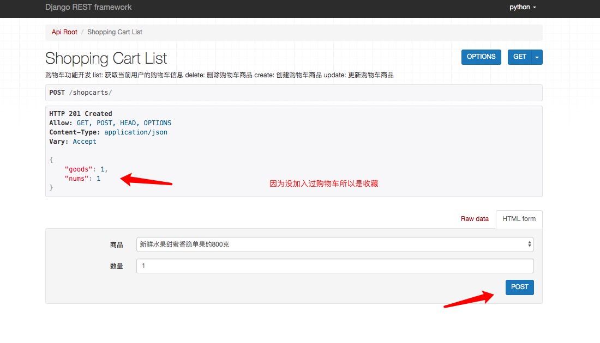600x343 pixels.
Task: Submit the form with POST button
Action: [x=519, y=287]
